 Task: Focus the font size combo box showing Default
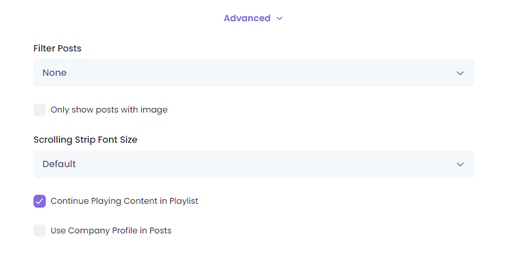pos(254,164)
